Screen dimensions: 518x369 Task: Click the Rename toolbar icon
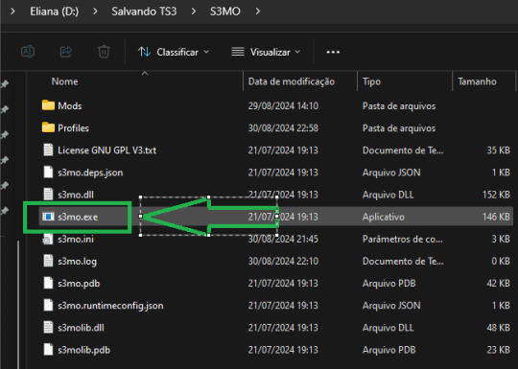click(28, 52)
